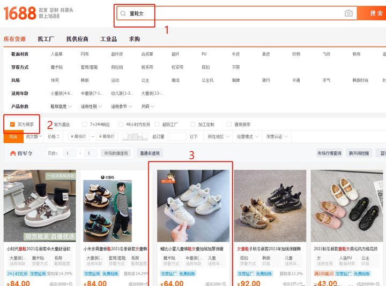The image size is (386, 286).
Task: Select the 魔术贴 wearing-style filter
Action: [57, 67]
